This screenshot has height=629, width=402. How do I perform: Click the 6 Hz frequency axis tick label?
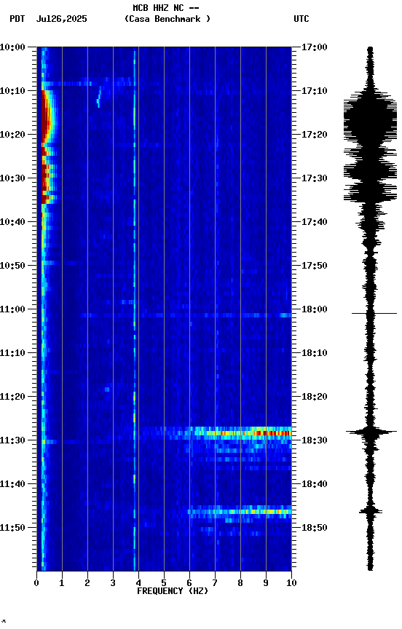click(189, 583)
